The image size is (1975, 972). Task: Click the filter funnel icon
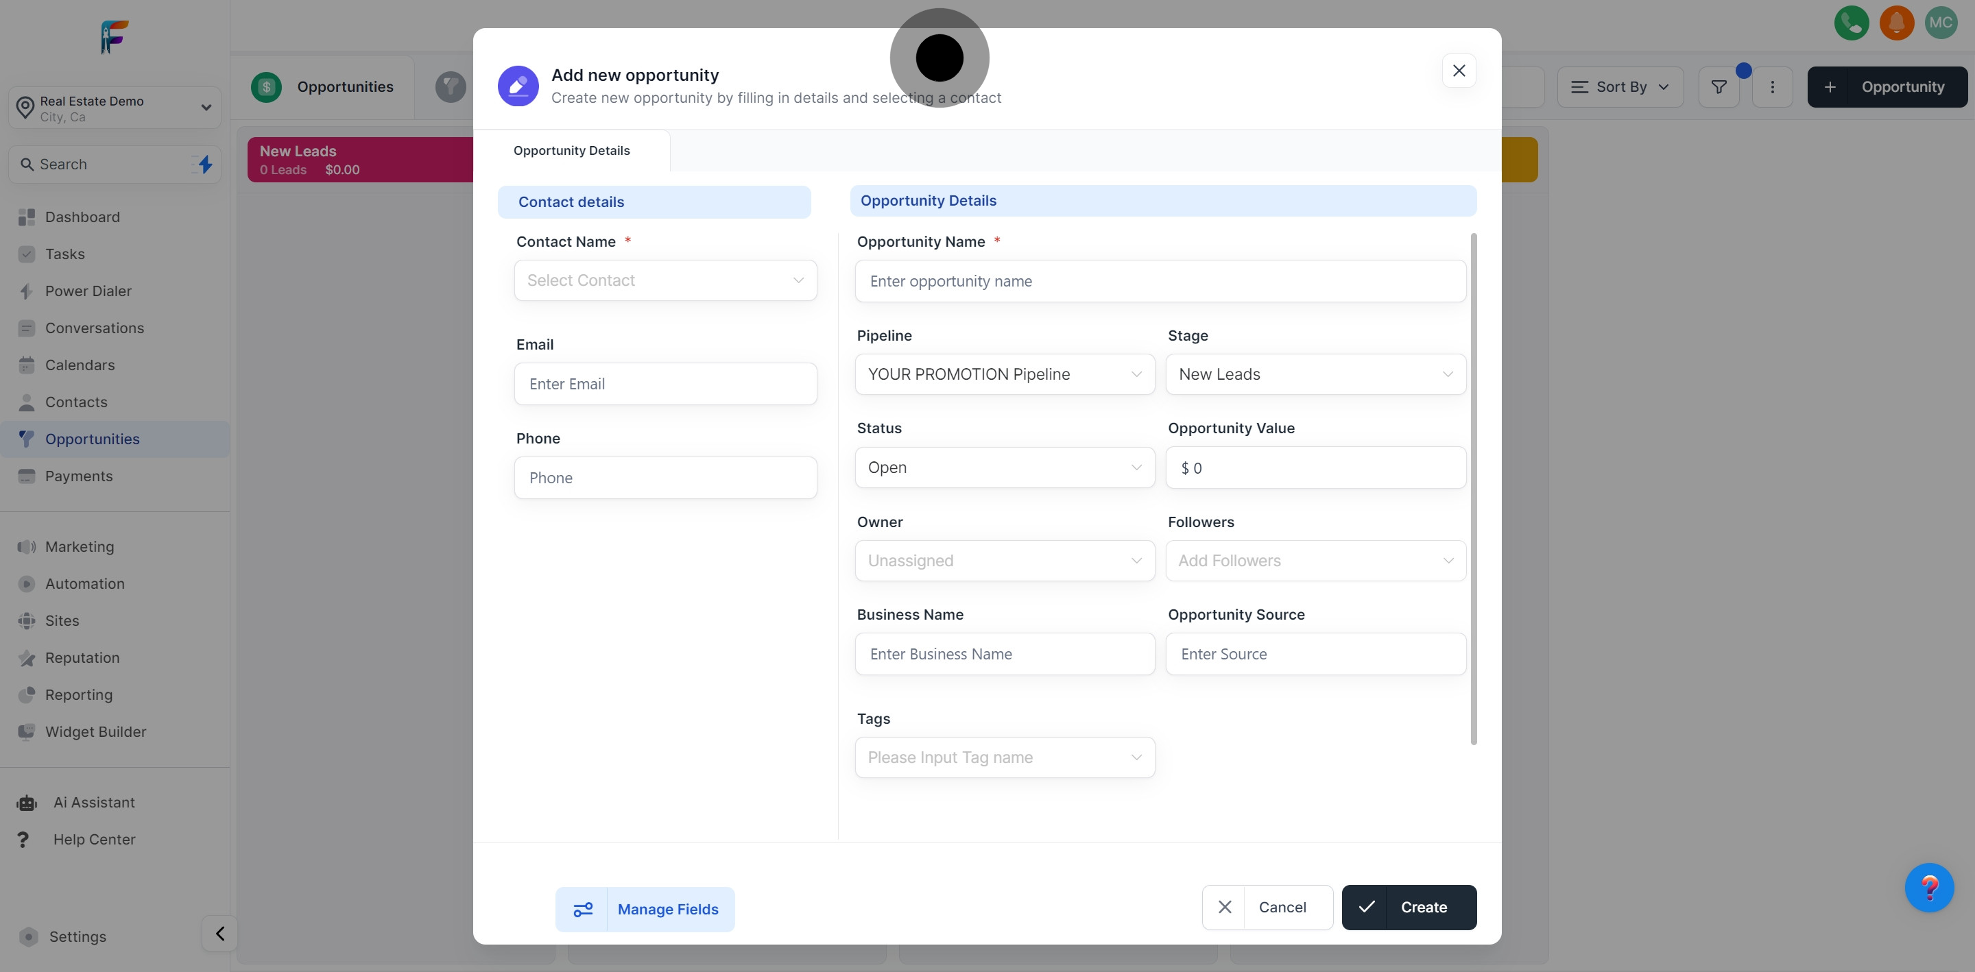click(x=1718, y=87)
